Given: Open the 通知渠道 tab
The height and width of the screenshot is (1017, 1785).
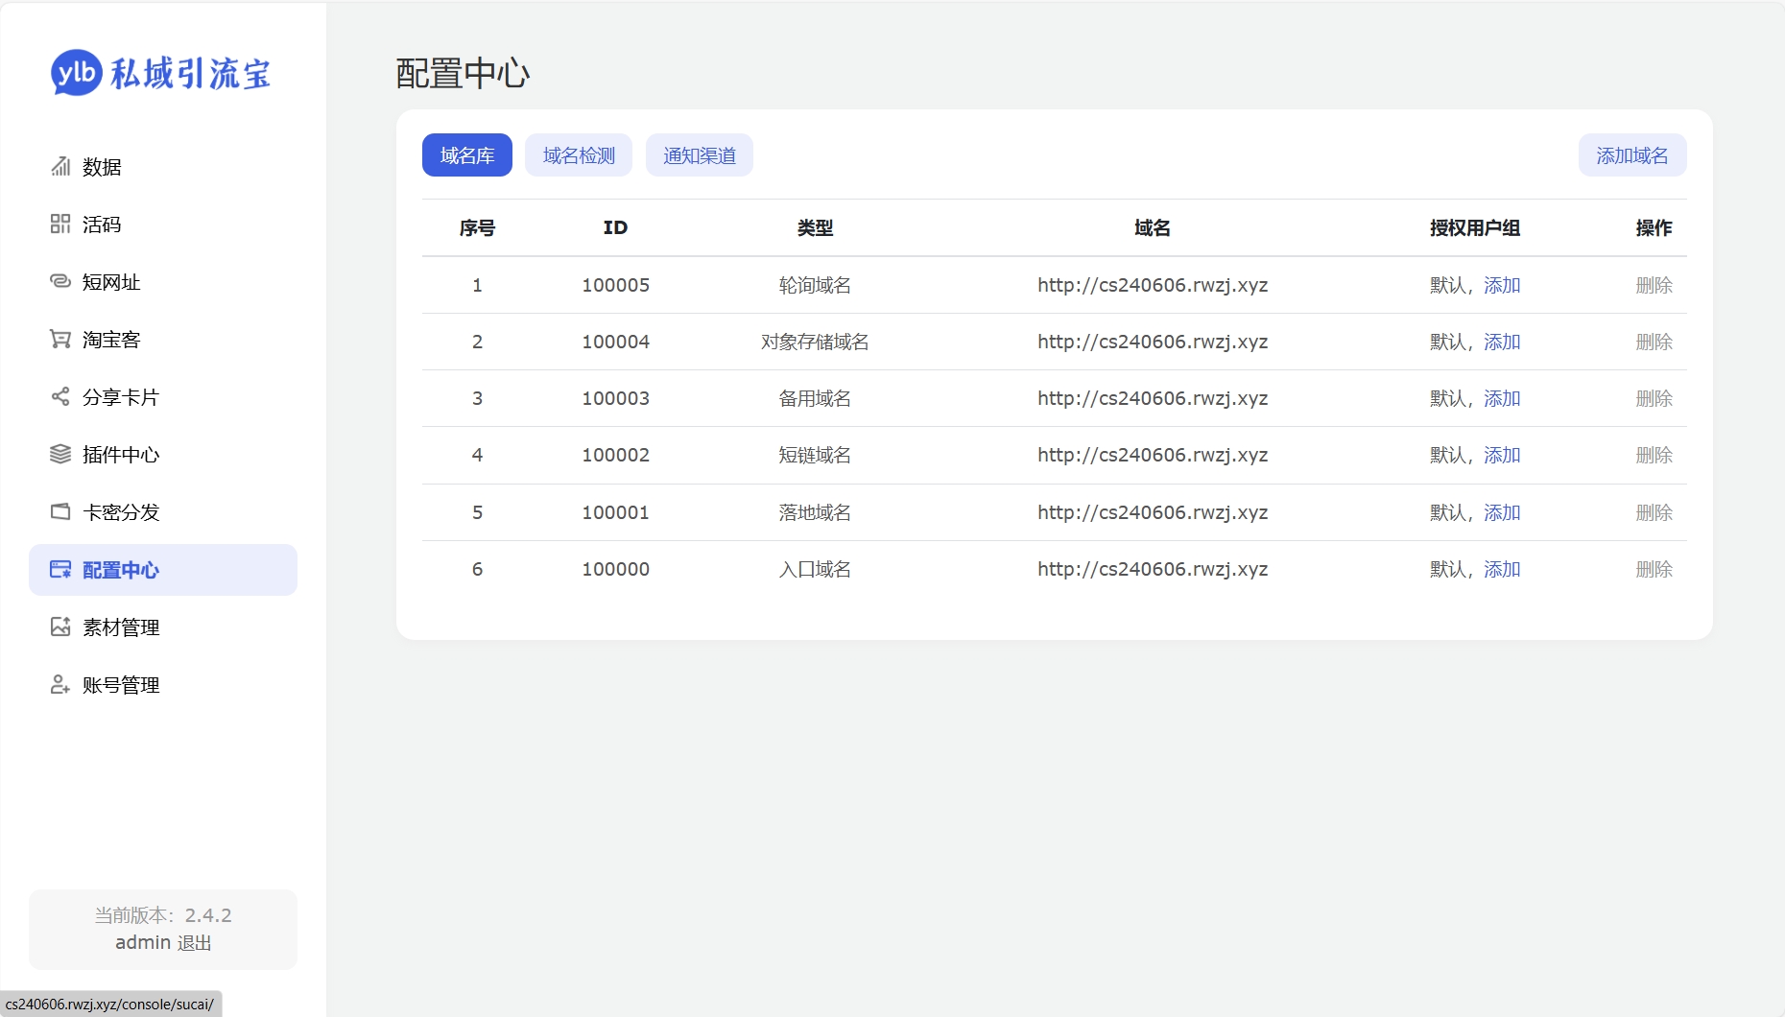Looking at the screenshot, I should click(x=700, y=155).
